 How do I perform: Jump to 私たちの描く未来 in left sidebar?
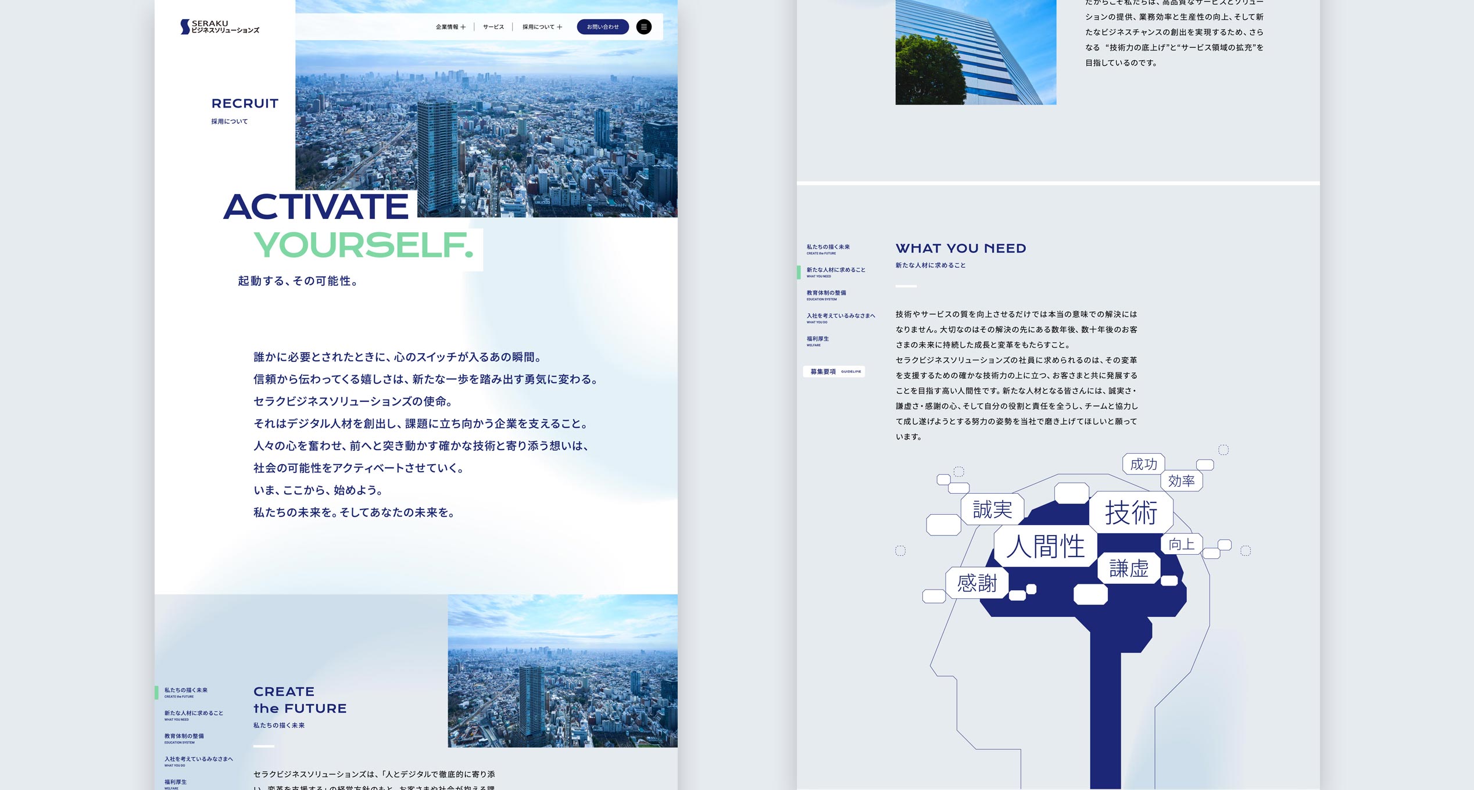point(186,692)
